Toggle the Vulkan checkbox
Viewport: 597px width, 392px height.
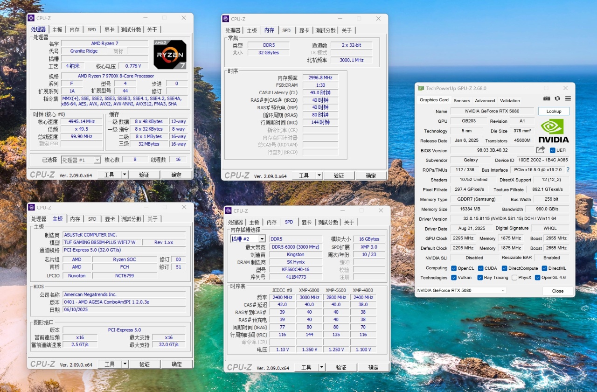[x=454, y=278]
